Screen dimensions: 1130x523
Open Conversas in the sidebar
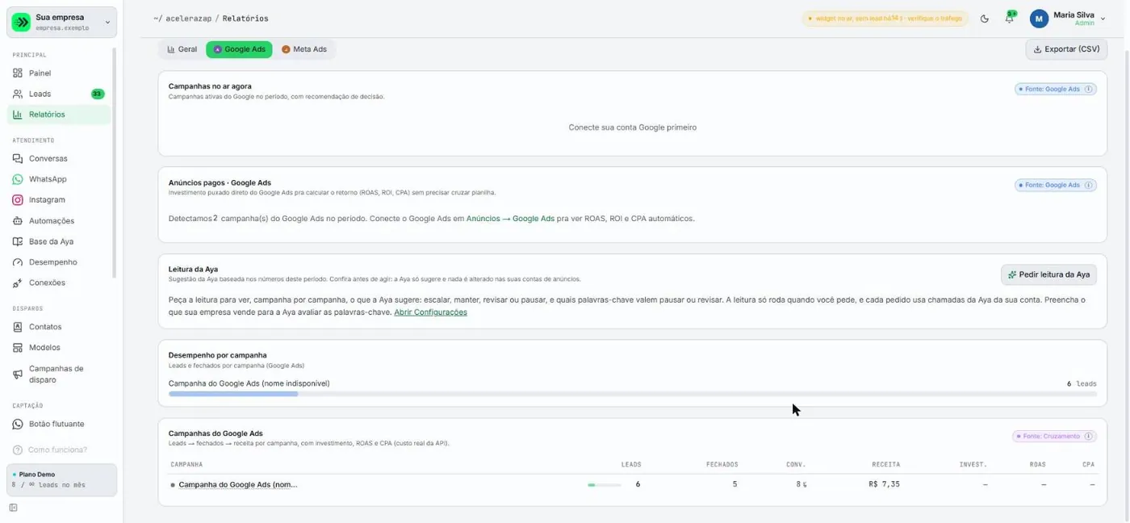click(x=61, y=159)
